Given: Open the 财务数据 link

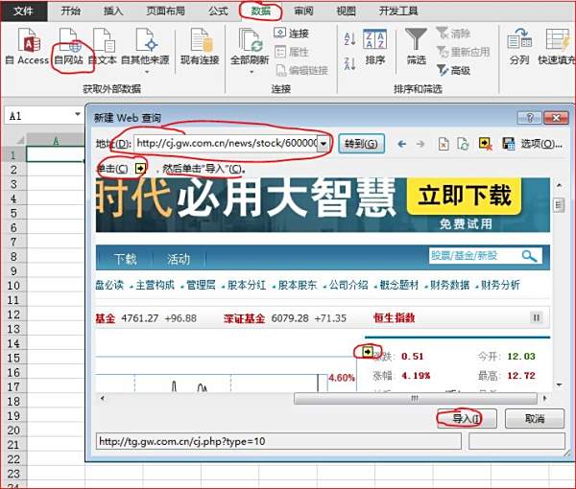Looking at the screenshot, I should click(449, 285).
